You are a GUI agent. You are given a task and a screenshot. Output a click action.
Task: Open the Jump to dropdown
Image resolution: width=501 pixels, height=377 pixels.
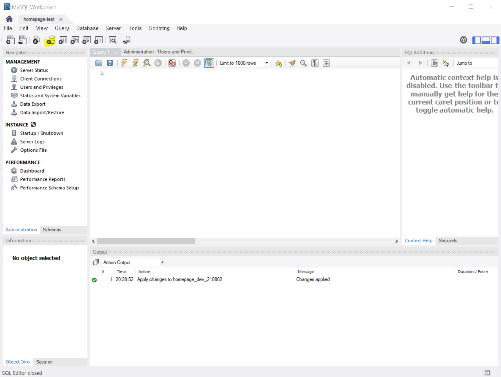(476, 63)
